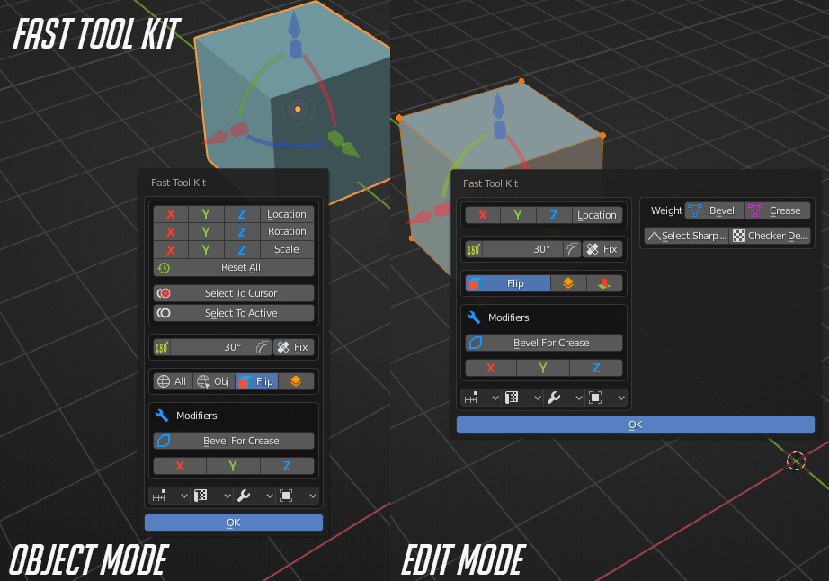The width and height of the screenshot is (829, 581).
Task: Click Bevel For Crease in Object Mode panel
Action: [234, 441]
